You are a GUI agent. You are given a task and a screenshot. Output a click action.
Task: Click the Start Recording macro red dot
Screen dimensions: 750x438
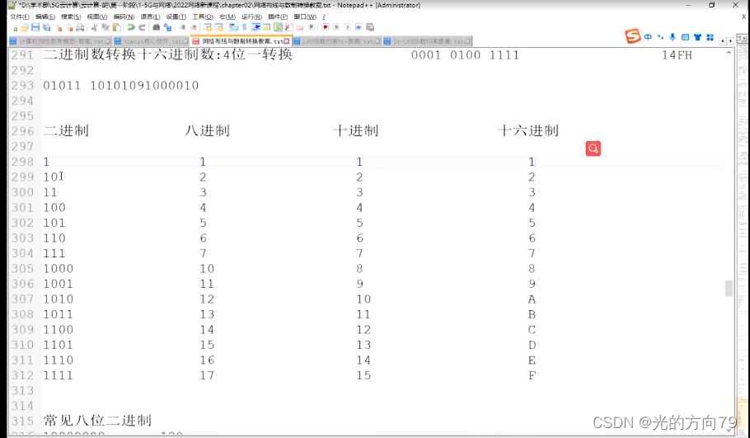(x=326, y=27)
